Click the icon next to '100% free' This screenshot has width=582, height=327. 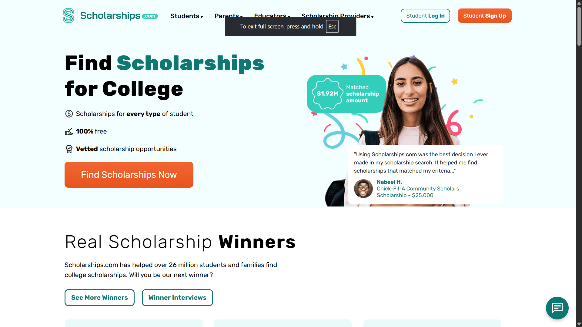(x=69, y=131)
